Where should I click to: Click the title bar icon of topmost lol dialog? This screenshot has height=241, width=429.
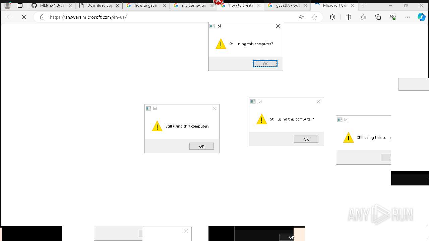coord(212,26)
